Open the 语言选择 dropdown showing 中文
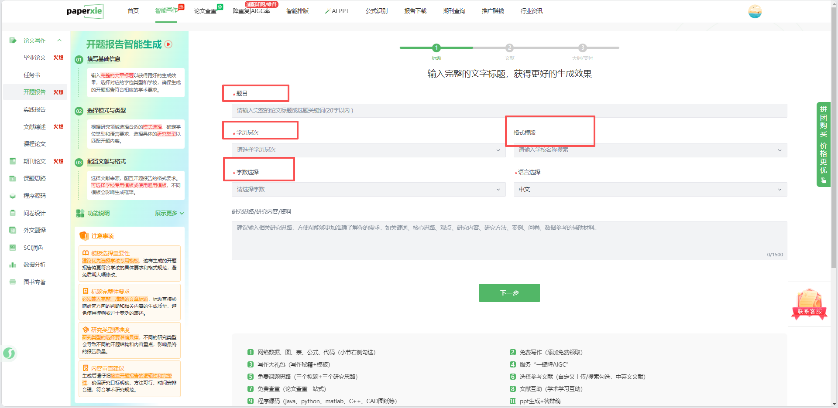 click(x=650, y=189)
